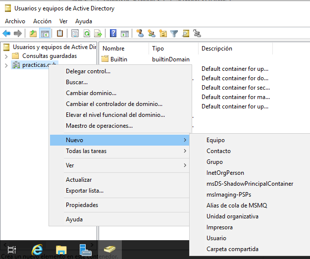The image size is (310, 259).
Task: Open the Ayuda menu in the menu bar
Action: pyautogui.click(x=84, y=21)
